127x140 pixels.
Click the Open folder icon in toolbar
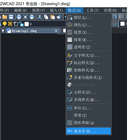tap(5, 17)
